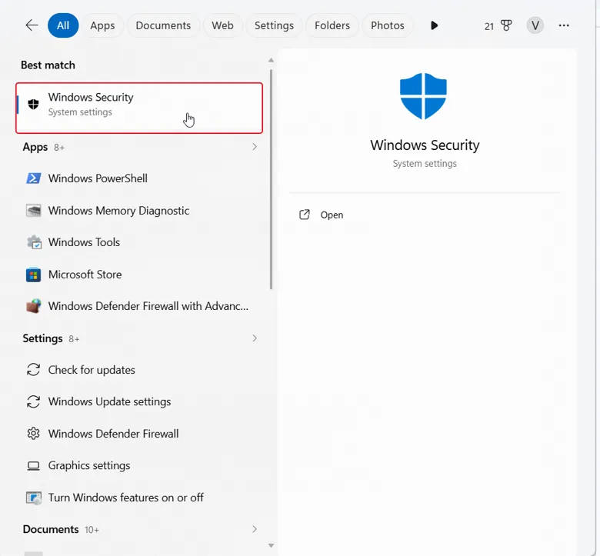Image resolution: width=600 pixels, height=556 pixels.
Task: Switch to the Apps filter tab
Action: point(102,25)
